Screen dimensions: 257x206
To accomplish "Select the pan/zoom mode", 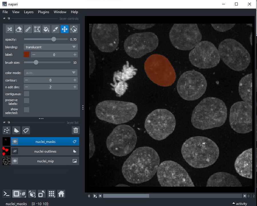I will click(x=64, y=29).
